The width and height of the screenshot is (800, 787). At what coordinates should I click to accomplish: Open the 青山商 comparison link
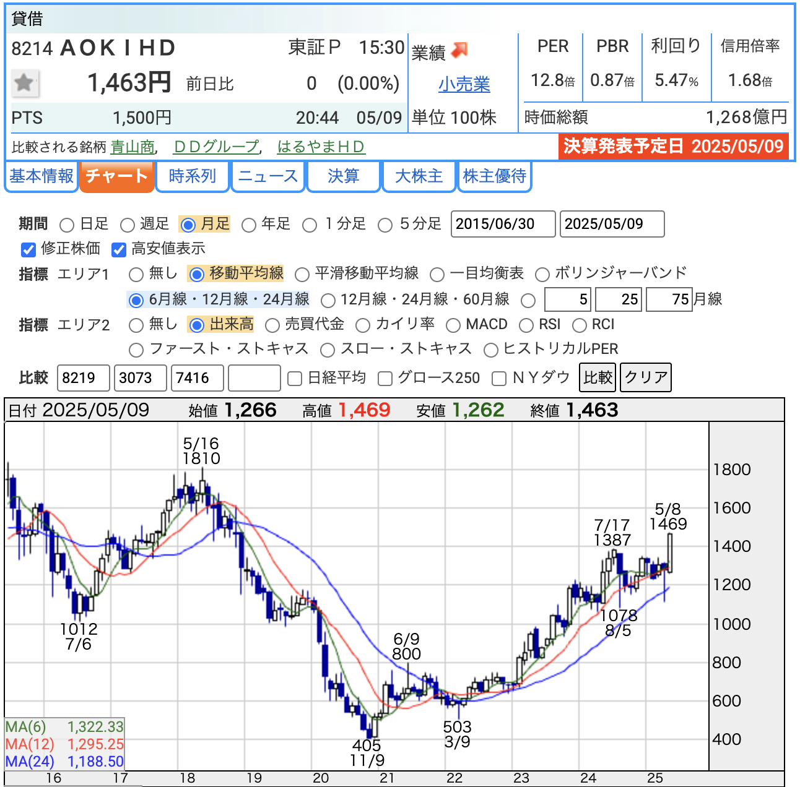133,147
